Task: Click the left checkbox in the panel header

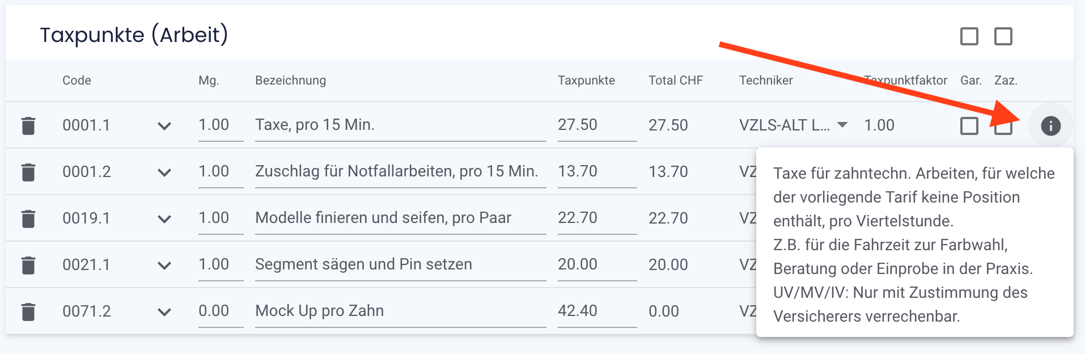Action: click(x=970, y=36)
